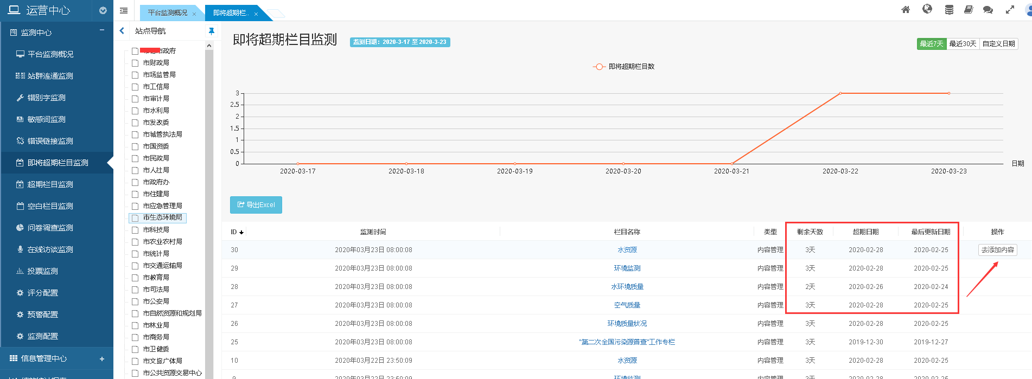The width and height of the screenshot is (1032, 379).
Task: Sort the table by the ID column header
Action: click(237, 232)
